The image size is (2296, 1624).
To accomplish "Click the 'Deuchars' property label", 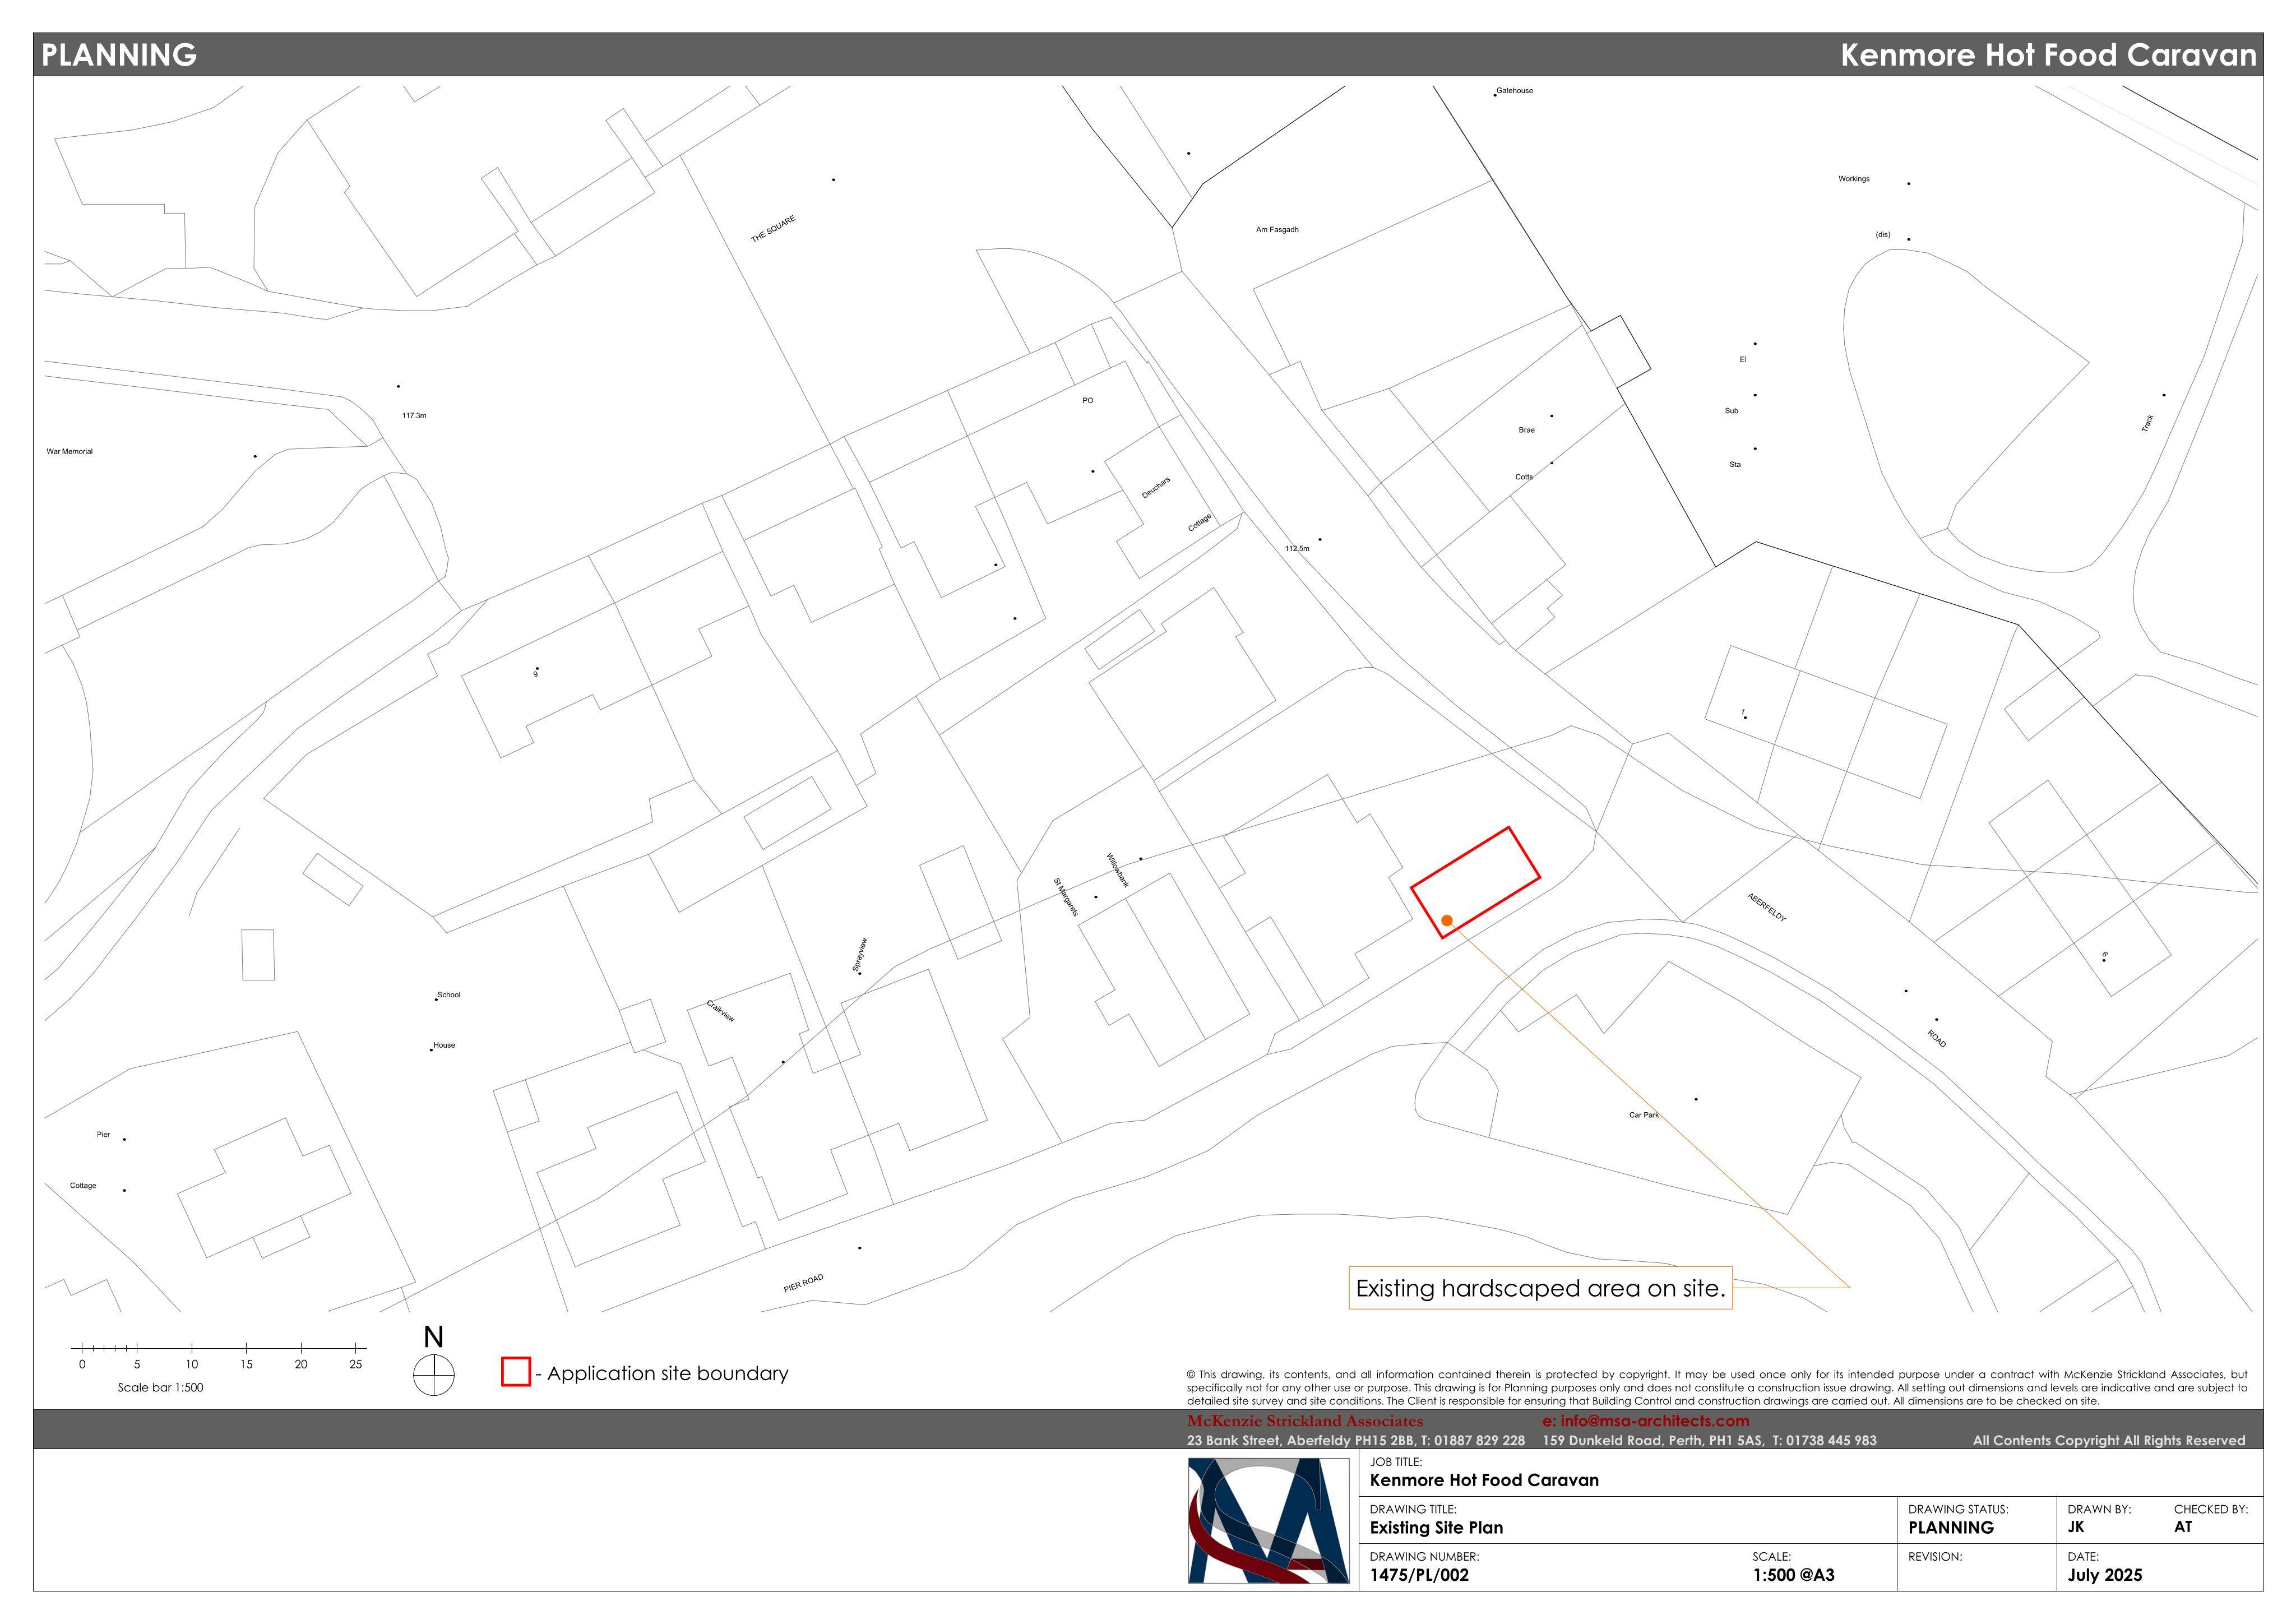I will tap(1155, 489).
